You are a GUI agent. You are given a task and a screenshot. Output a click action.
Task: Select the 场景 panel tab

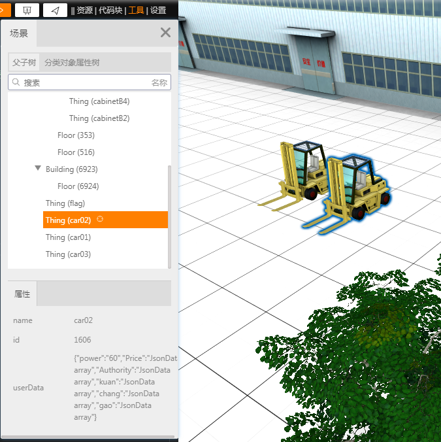pyautogui.click(x=19, y=33)
